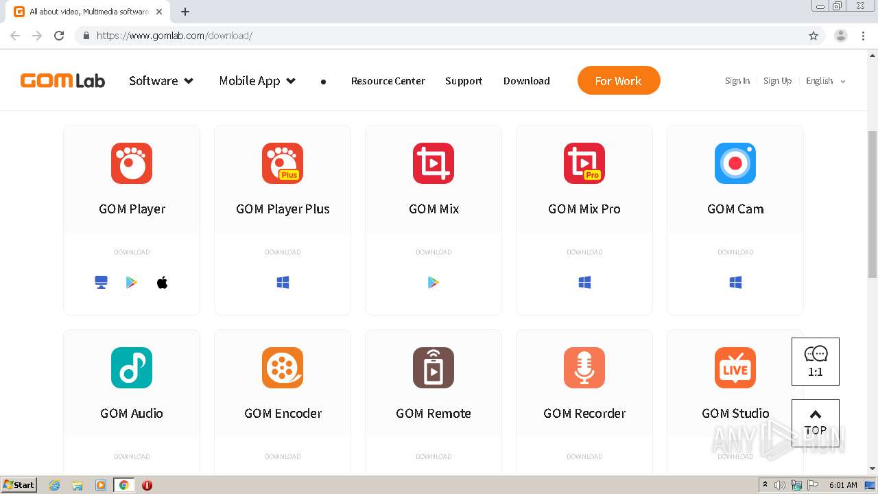878x494 pixels.
Task: Open the Support nav item
Action: click(x=464, y=81)
